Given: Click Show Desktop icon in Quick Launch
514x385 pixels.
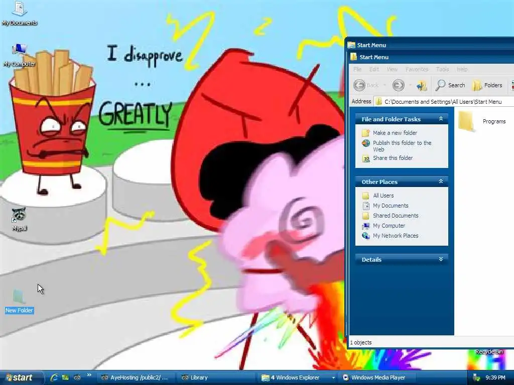Looking at the screenshot, I should tap(66, 377).
